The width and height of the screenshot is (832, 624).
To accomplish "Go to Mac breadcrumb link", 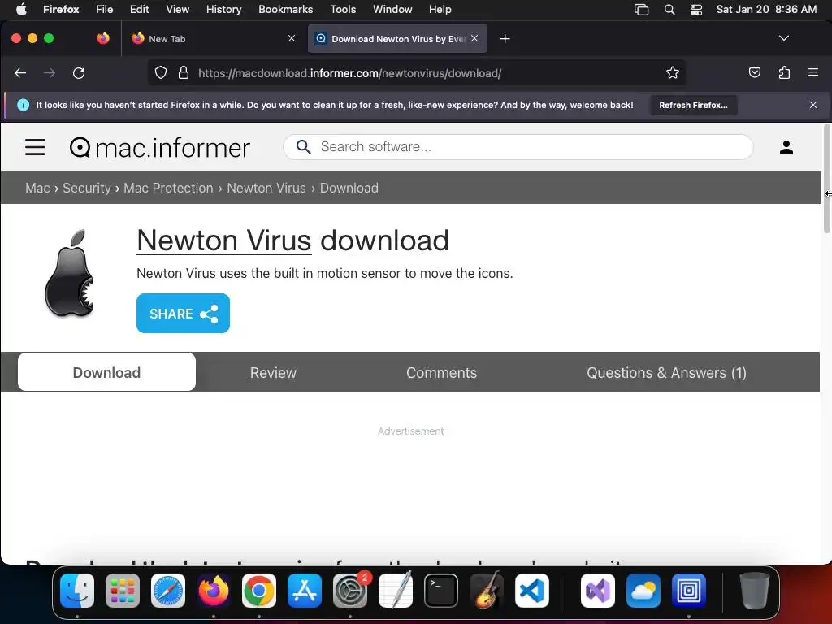I will pos(37,188).
